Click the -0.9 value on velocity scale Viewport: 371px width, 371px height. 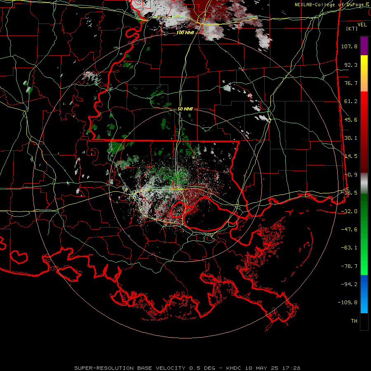(351, 175)
